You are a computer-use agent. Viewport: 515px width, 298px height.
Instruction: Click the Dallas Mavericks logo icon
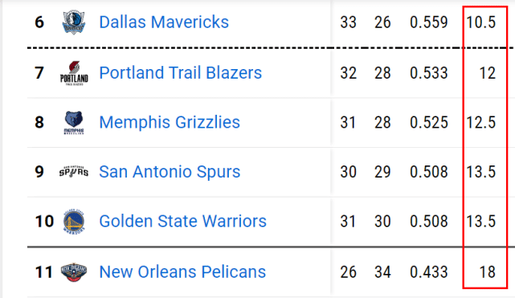(74, 22)
